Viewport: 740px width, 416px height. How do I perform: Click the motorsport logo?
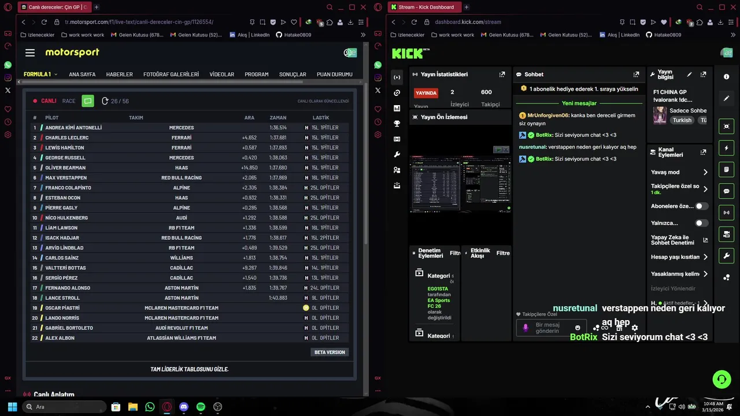tap(72, 53)
